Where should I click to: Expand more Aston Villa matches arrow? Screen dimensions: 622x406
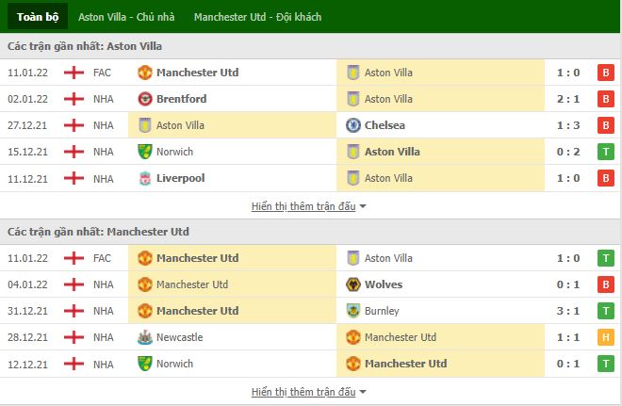363,206
